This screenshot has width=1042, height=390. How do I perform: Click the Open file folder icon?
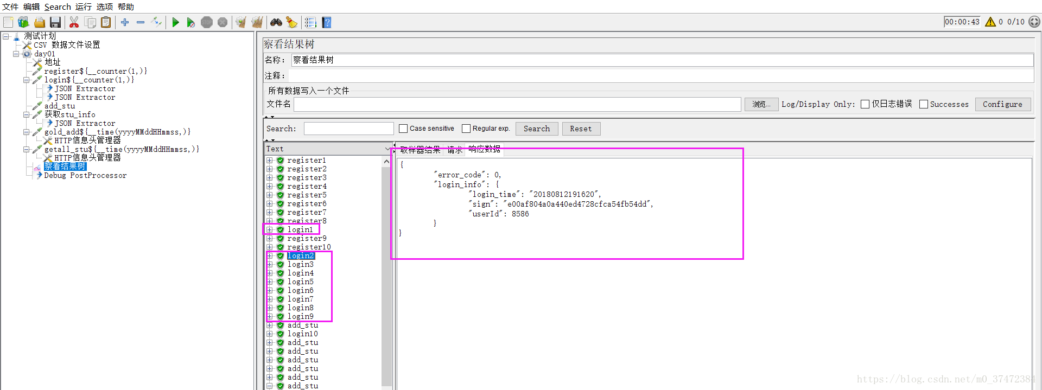coord(40,22)
